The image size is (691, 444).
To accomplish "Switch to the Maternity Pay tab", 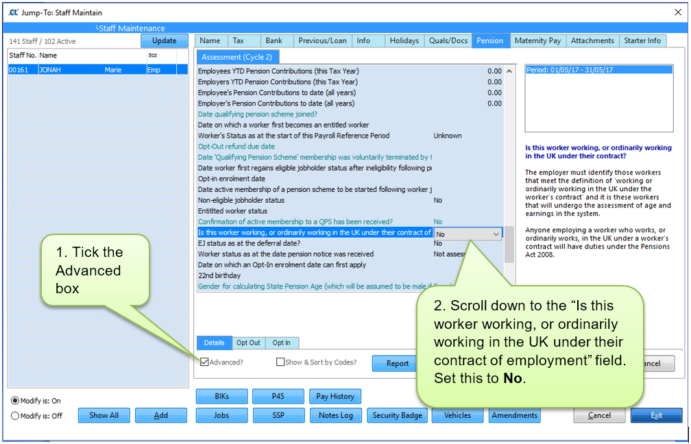I will click(x=537, y=41).
